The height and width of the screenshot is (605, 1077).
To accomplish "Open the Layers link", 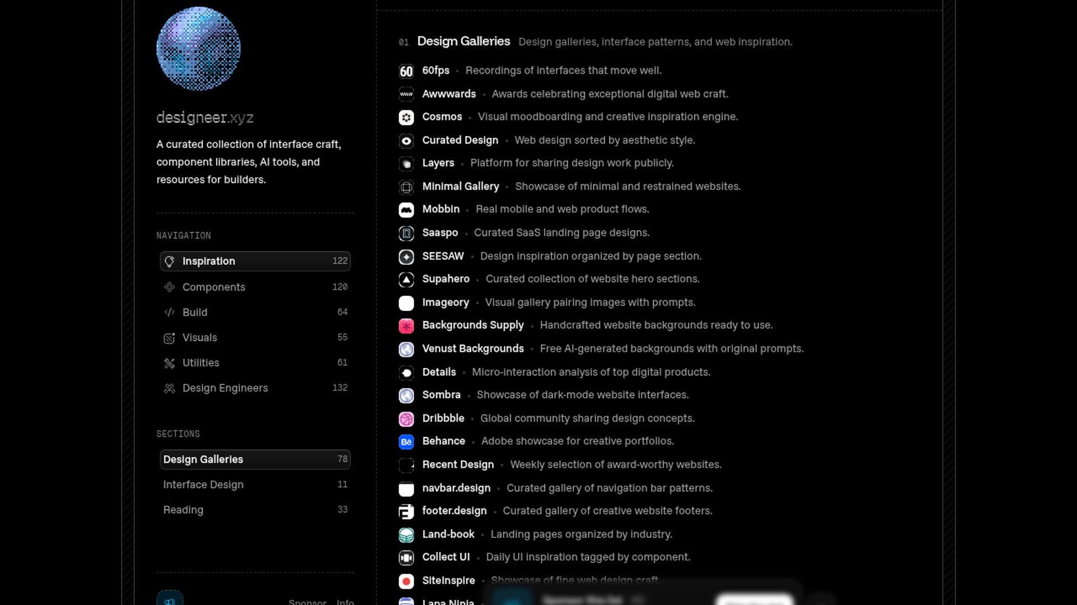I will [x=438, y=163].
